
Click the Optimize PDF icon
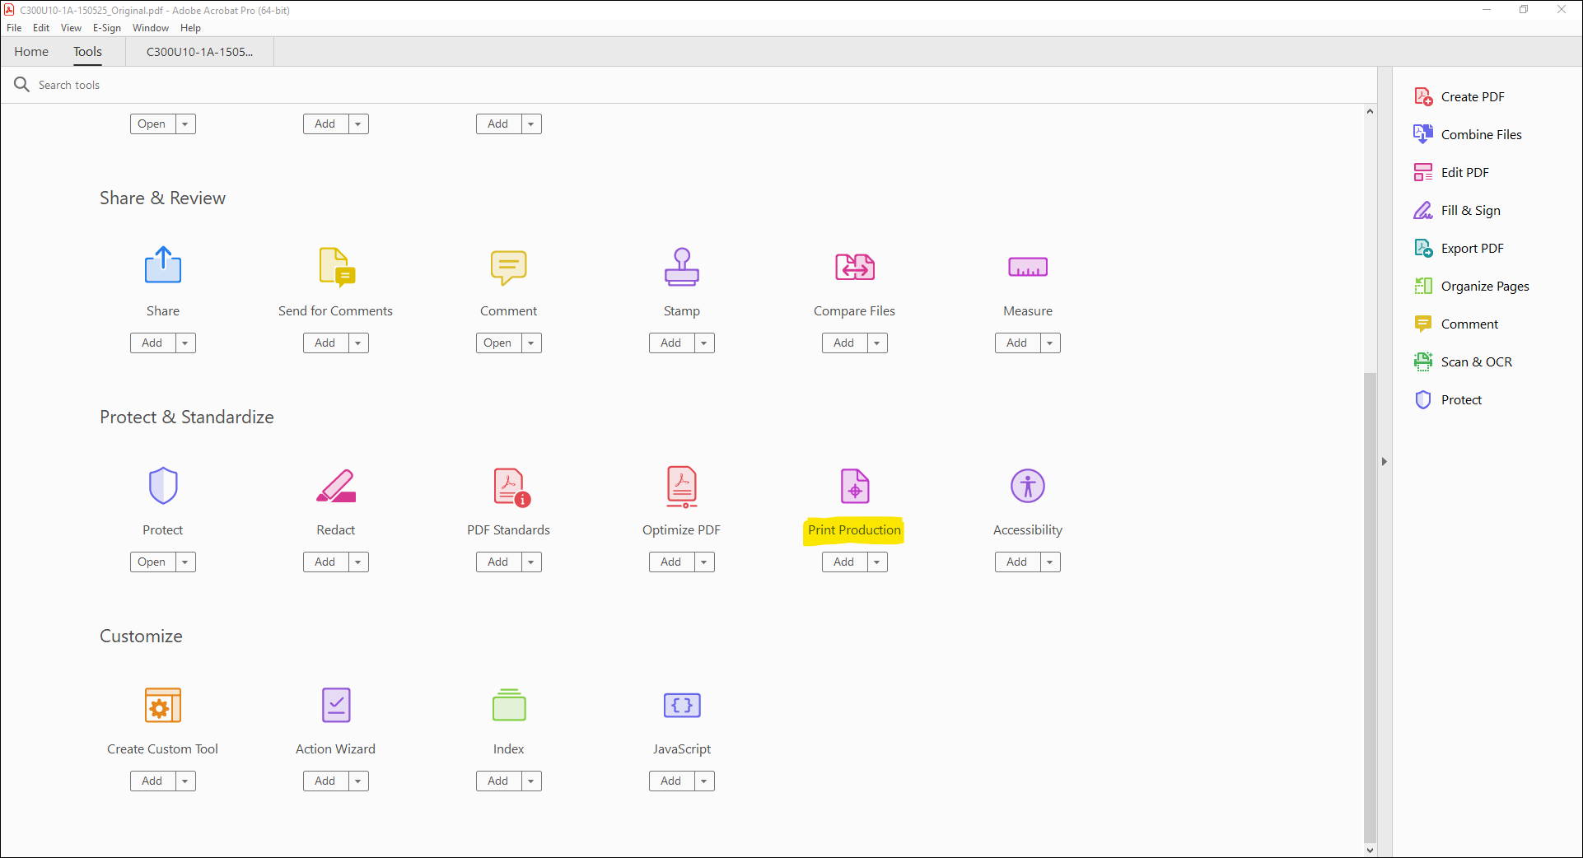[x=682, y=487]
